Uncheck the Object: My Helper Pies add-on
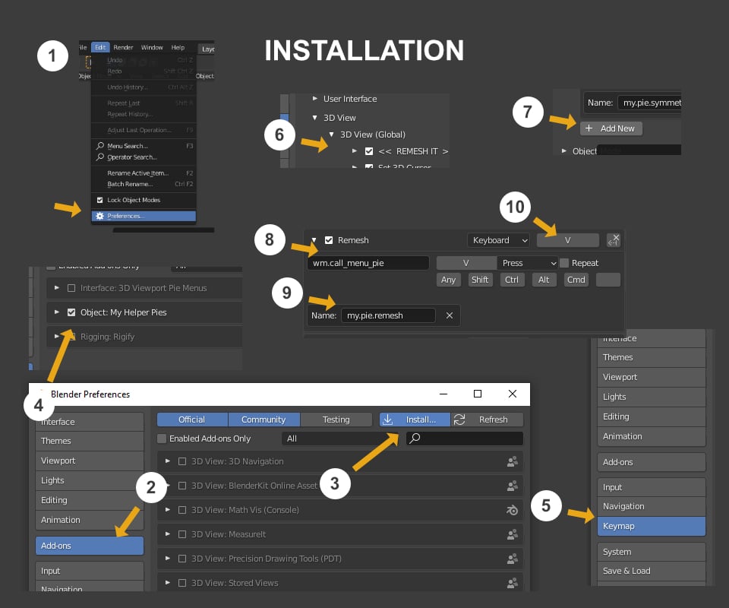 (x=71, y=312)
